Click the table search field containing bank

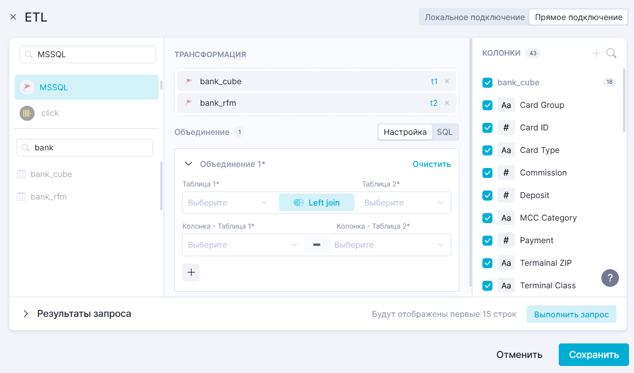click(90, 148)
